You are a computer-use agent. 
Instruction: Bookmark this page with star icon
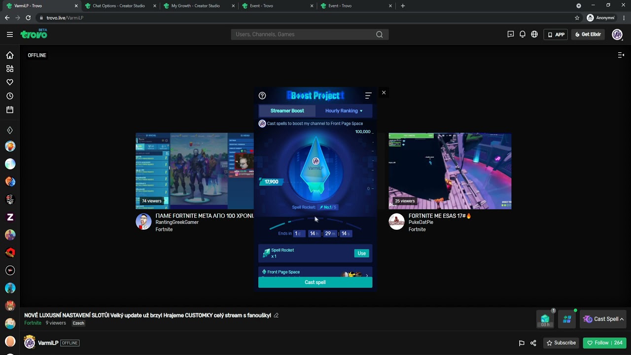pos(577,18)
